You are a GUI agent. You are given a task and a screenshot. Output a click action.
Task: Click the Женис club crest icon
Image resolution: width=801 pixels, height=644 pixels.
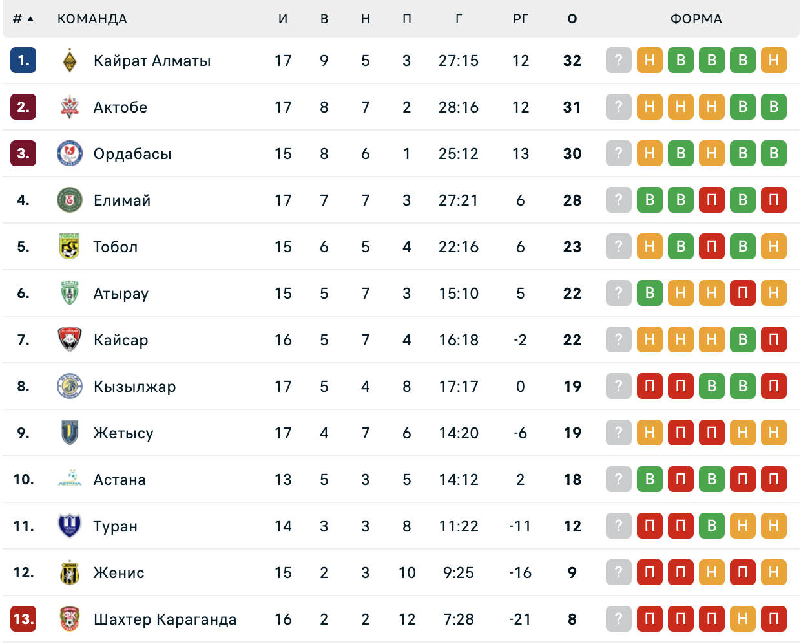pos(70,573)
